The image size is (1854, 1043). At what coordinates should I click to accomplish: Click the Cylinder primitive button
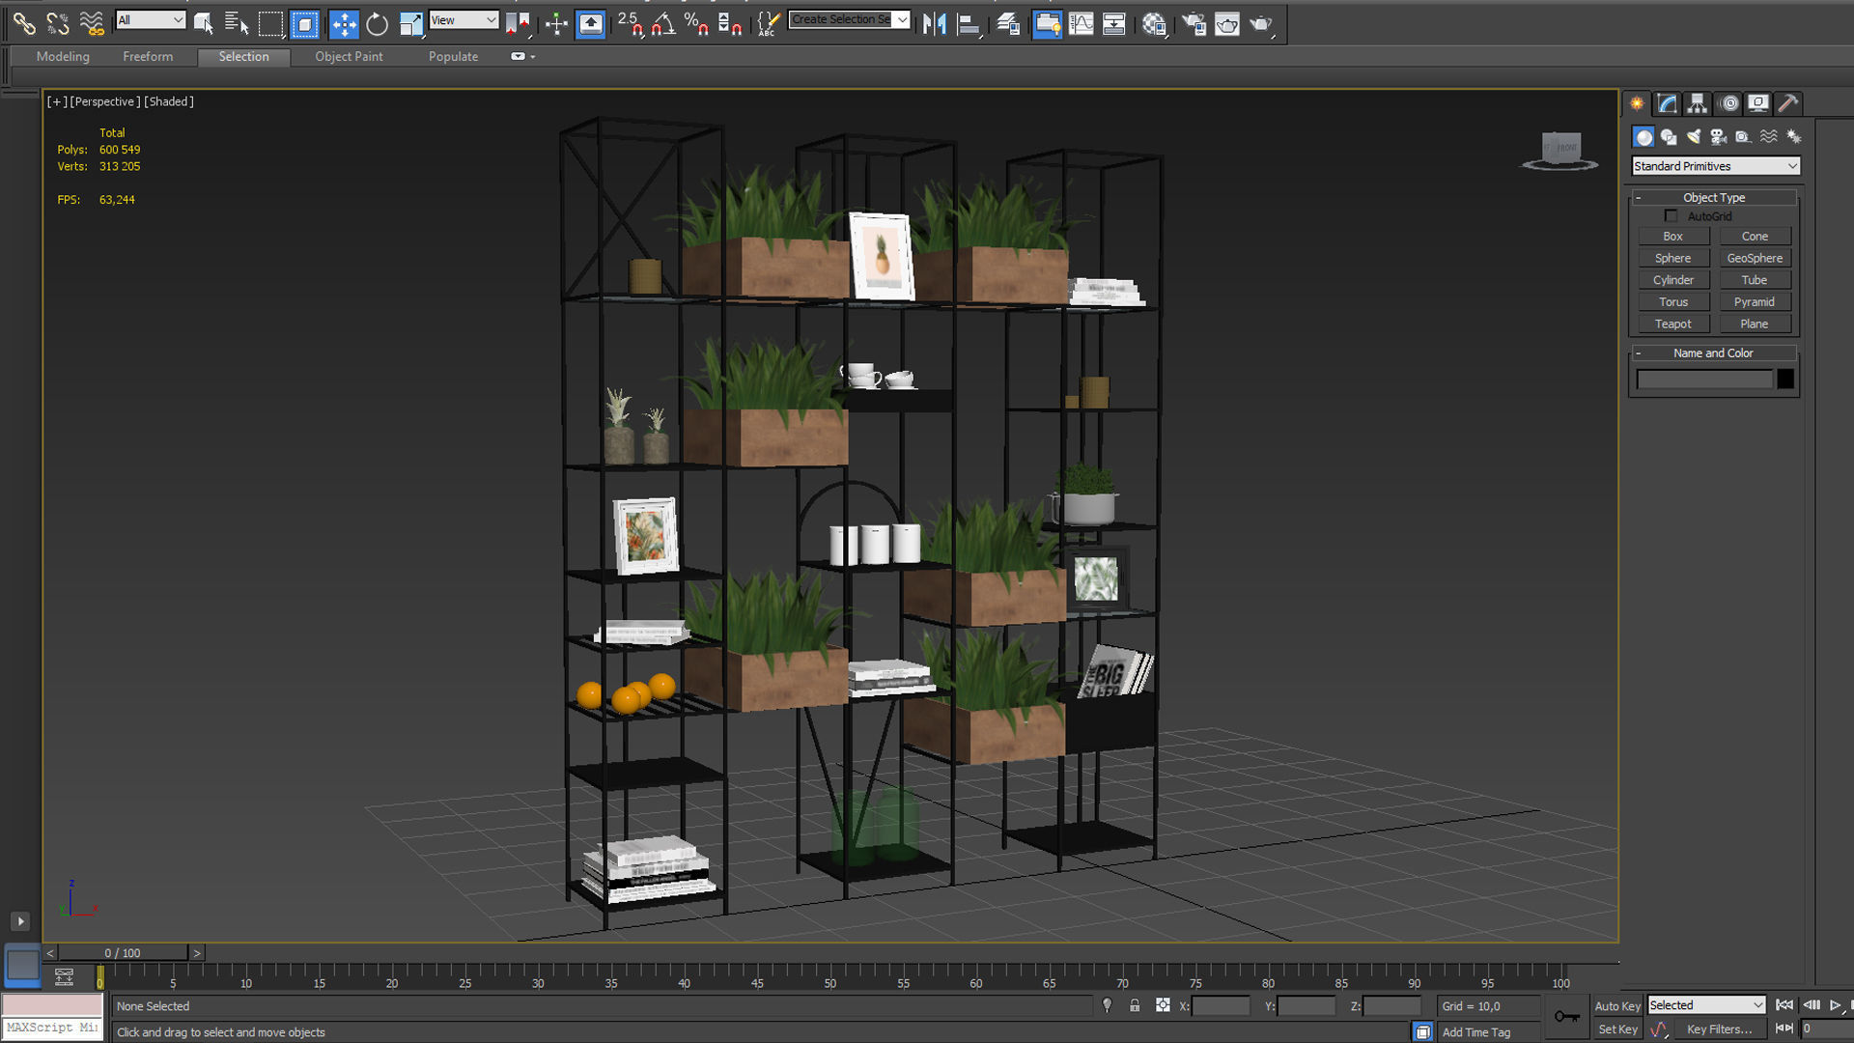[x=1673, y=280]
